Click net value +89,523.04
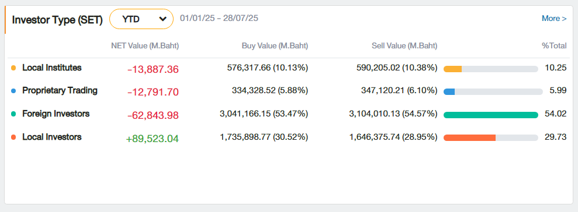 [152, 139]
